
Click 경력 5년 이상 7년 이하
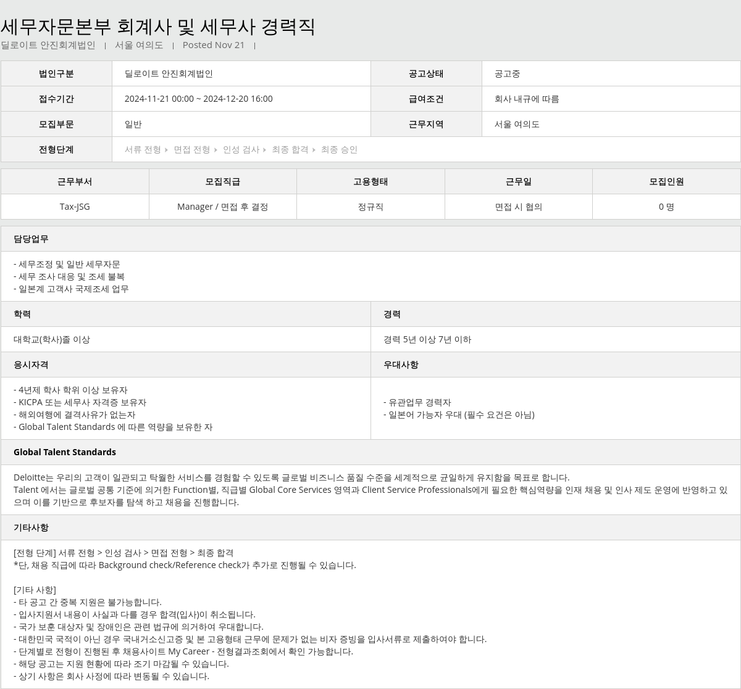[427, 339]
